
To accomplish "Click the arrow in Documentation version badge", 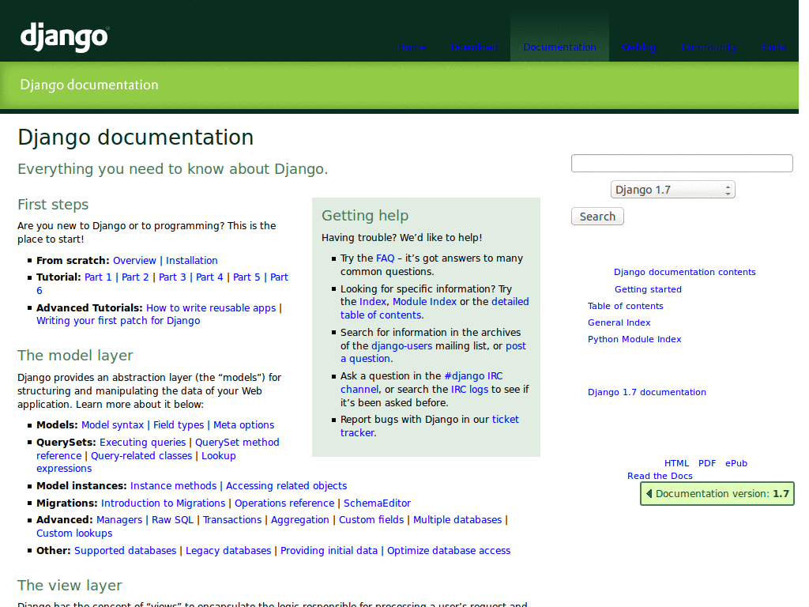I will [x=649, y=493].
